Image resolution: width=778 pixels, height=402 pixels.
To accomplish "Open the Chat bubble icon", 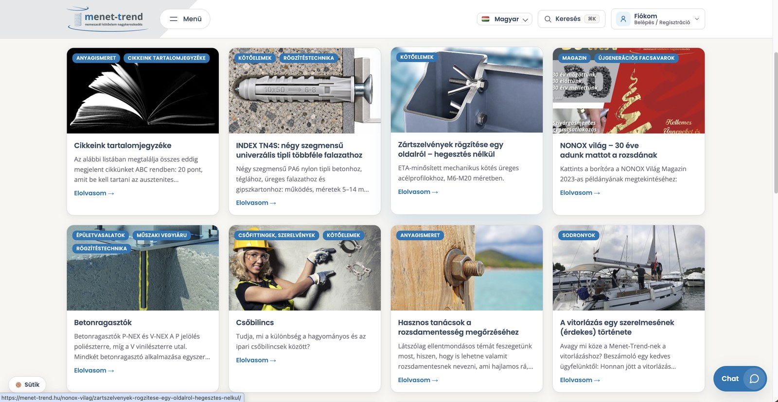I will (x=754, y=379).
